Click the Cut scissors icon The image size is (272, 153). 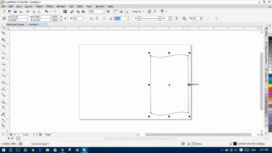pyautogui.click(x=28, y=11)
